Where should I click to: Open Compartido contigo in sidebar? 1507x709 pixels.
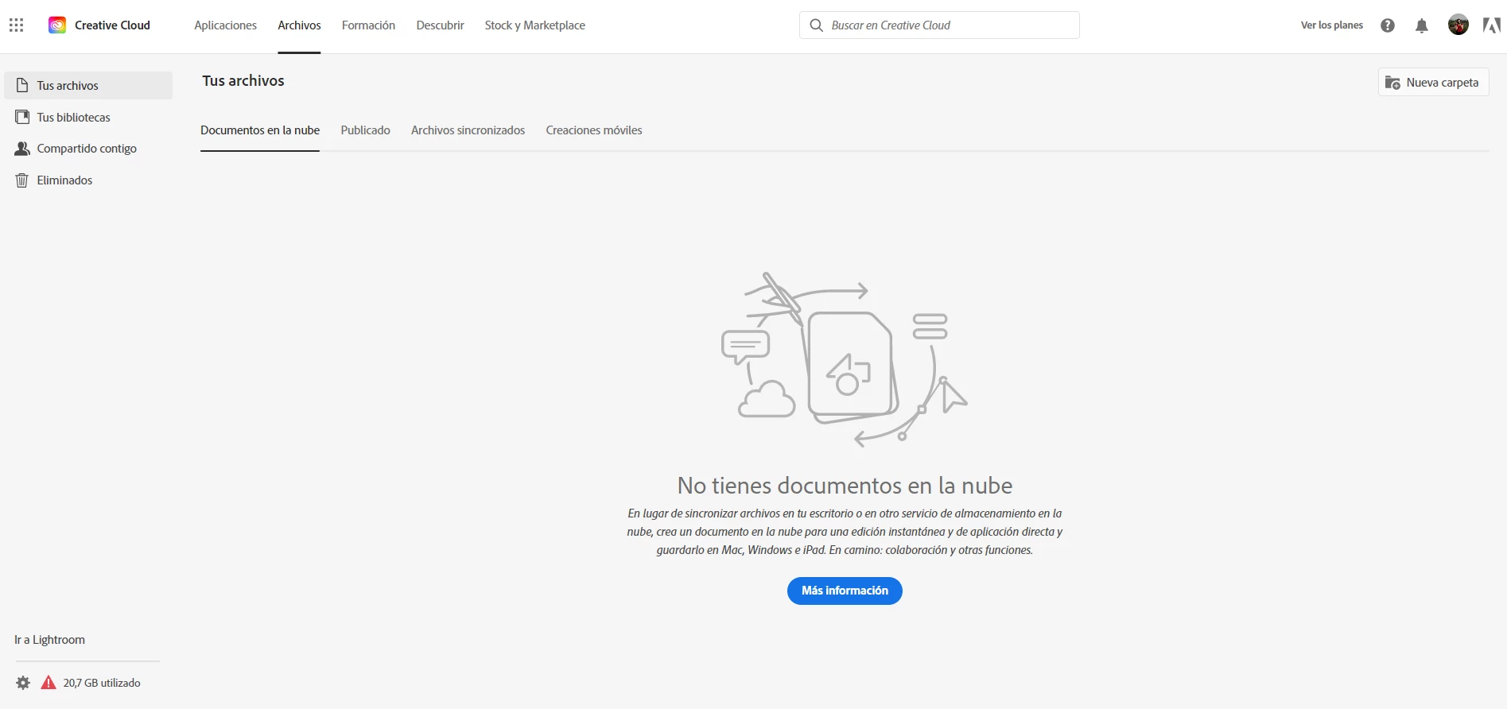click(88, 149)
